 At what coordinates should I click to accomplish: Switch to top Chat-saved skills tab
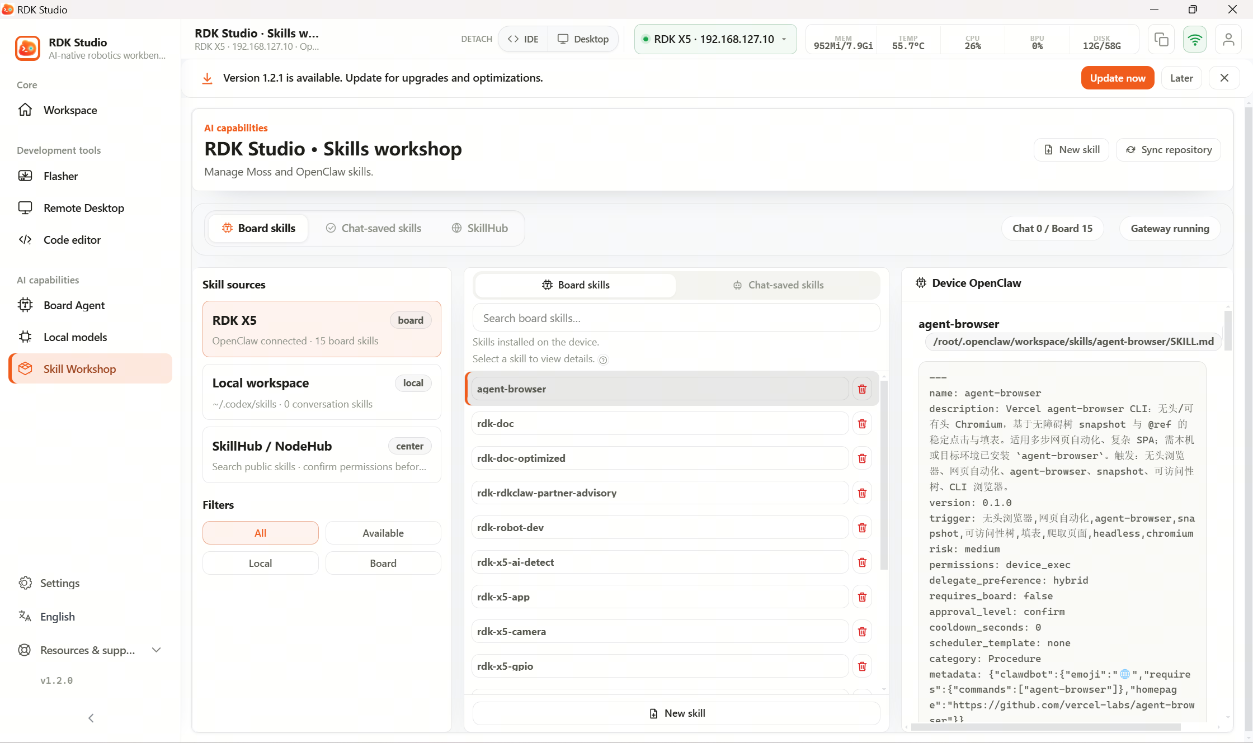coord(374,228)
